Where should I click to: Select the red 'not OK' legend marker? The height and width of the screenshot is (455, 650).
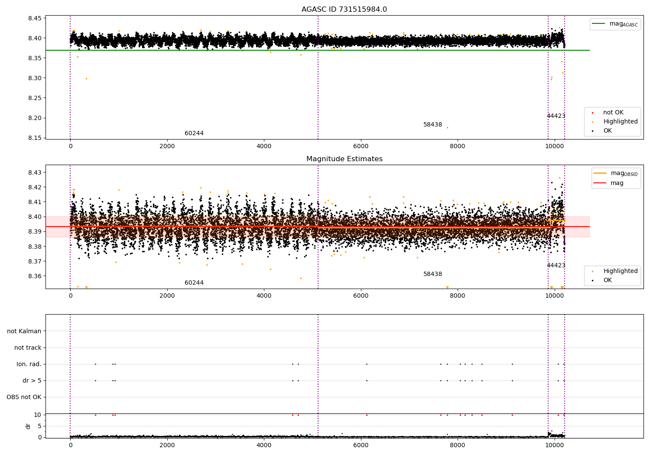(x=593, y=113)
